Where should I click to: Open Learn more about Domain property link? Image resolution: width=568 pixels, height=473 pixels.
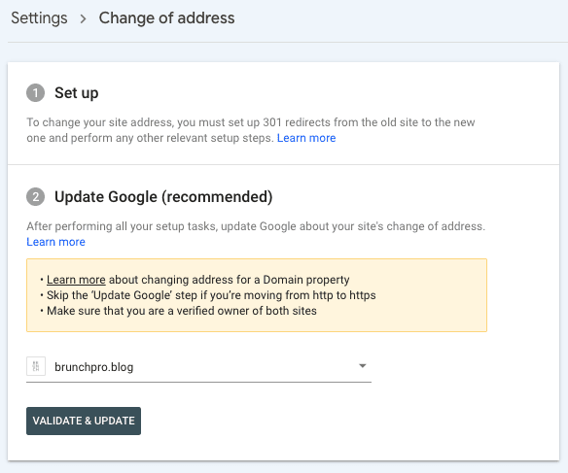tap(76, 280)
